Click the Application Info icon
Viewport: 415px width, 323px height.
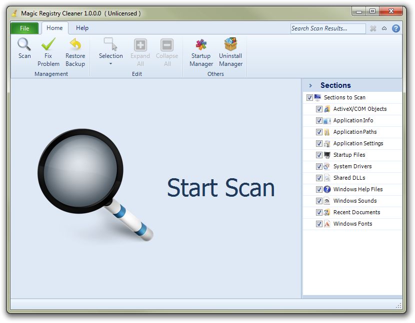pos(327,120)
